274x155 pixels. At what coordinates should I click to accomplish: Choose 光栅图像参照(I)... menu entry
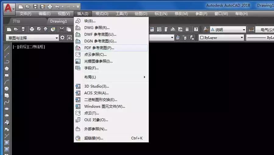tap(111, 61)
